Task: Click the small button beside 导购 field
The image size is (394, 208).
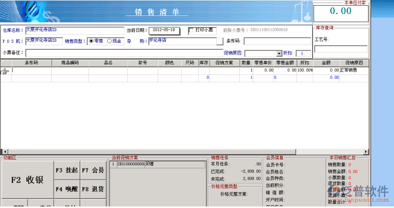Action: point(219,41)
